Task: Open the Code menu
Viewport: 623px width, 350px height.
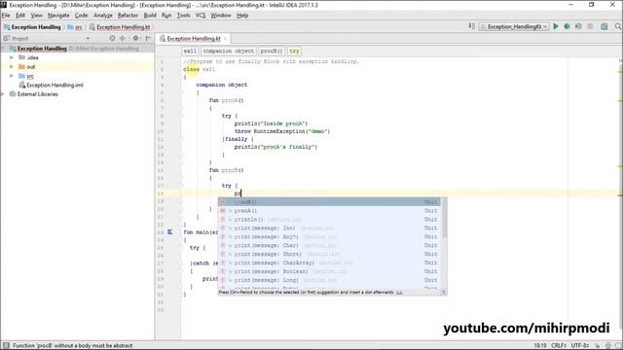Action: pyautogui.click(x=81, y=16)
